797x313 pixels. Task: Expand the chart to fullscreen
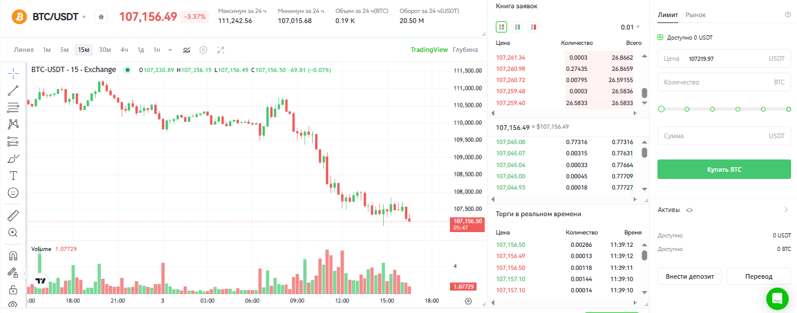pos(221,50)
